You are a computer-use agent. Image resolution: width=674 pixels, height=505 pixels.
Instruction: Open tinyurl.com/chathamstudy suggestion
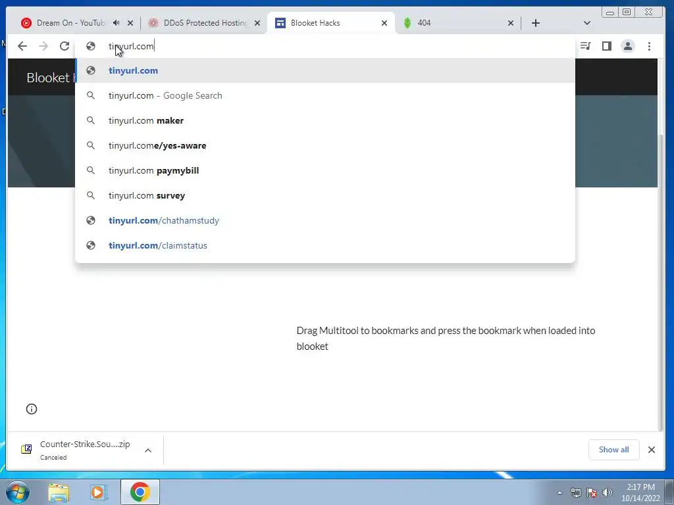tap(325, 220)
